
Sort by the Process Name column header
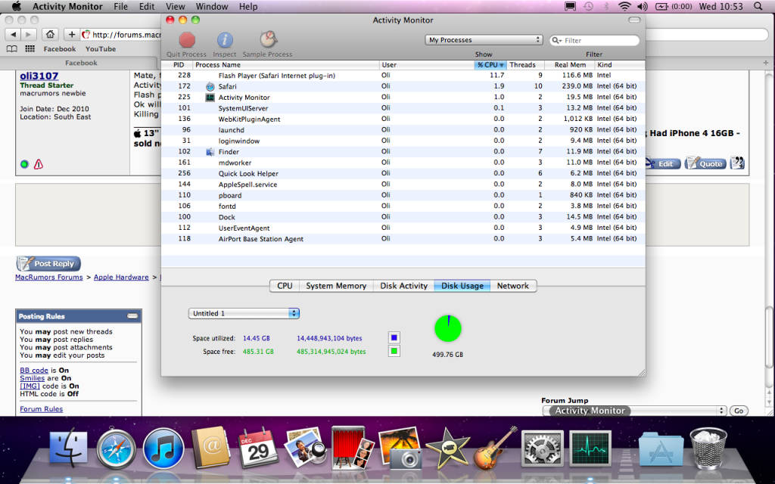point(286,65)
